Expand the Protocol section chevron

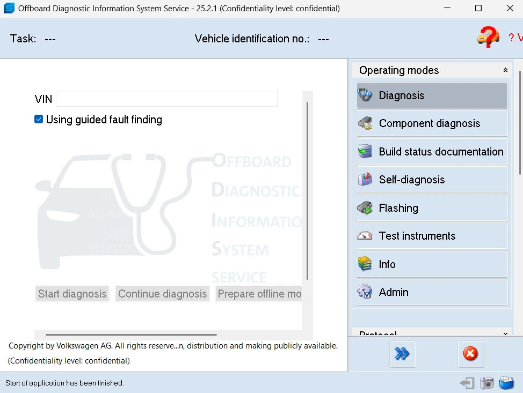point(505,333)
